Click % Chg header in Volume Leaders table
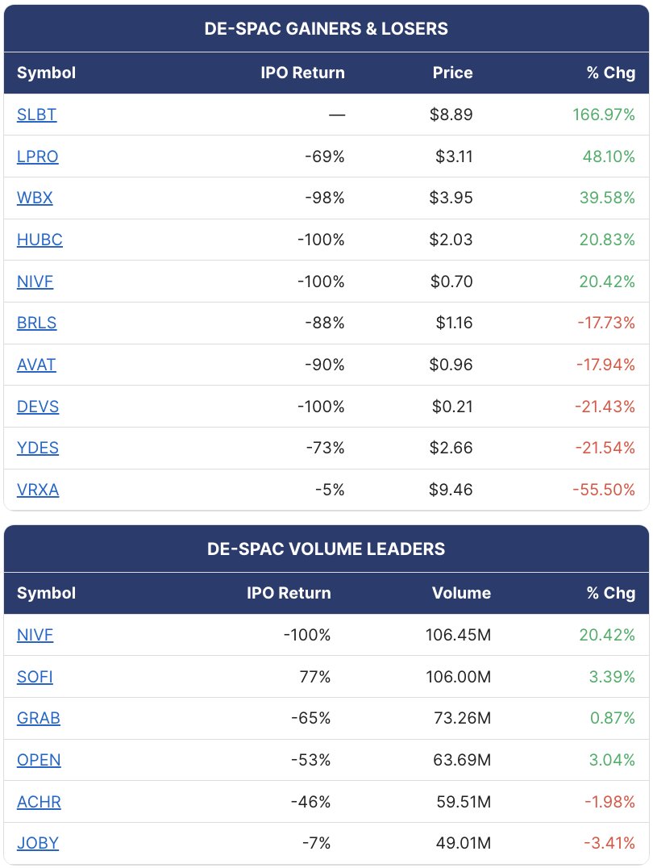 point(611,593)
